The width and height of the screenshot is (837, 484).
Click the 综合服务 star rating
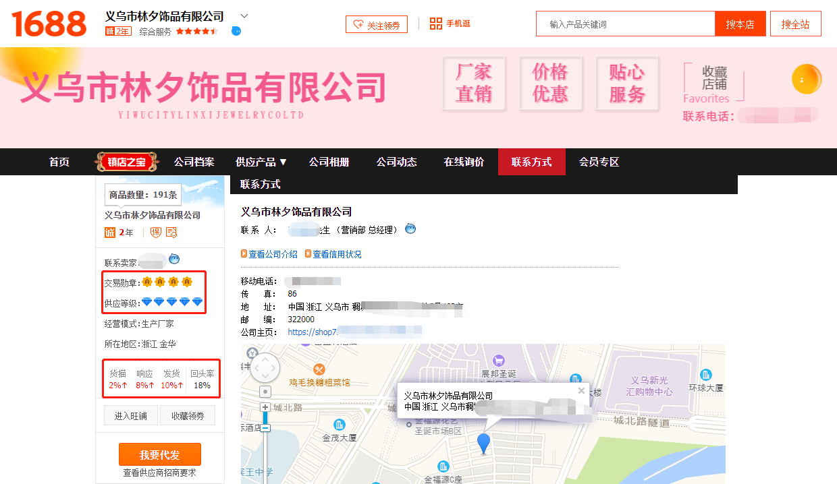coord(196,31)
